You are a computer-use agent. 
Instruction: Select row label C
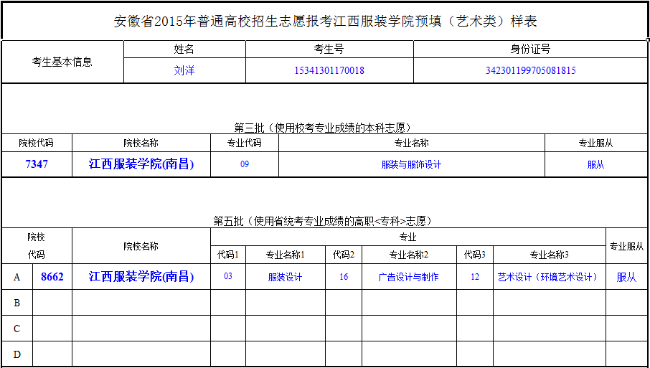(x=17, y=329)
